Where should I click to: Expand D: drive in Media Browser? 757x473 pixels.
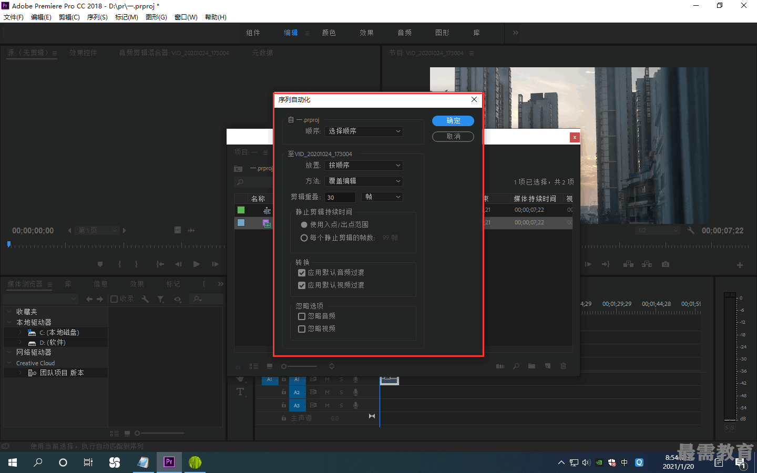point(20,342)
